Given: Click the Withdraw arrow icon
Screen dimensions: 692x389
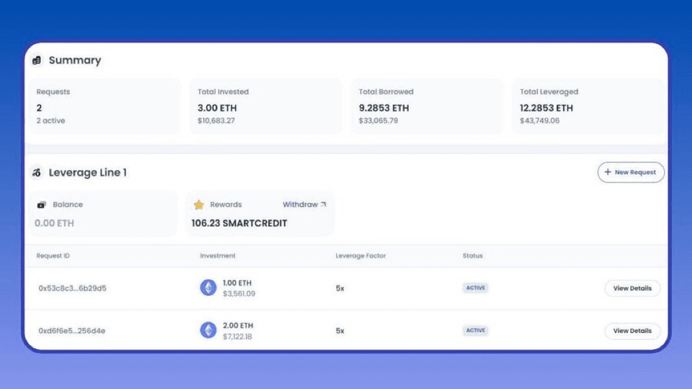Looking at the screenshot, I should [x=323, y=204].
